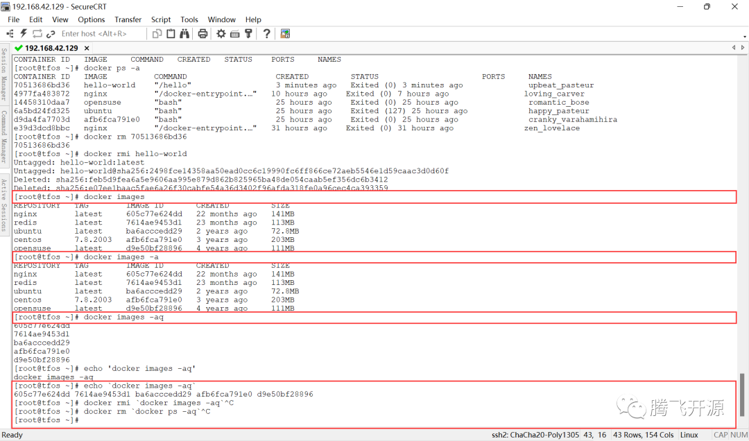
Task: Click the 'docker rmi hello-world' command line
Action: [x=101, y=154]
